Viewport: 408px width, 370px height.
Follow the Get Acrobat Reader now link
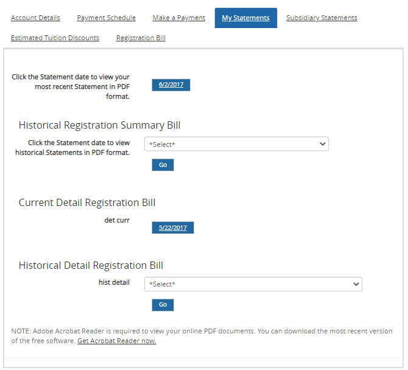coord(116,341)
